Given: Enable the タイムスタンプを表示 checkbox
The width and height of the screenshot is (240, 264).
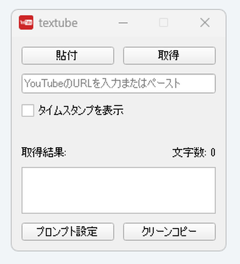Looking at the screenshot, I should pyautogui.click(x=28, y=110).
